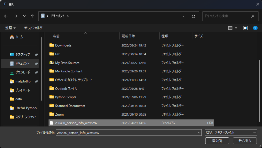
Task: Sort by 名前 column header
Action: point(56,36)
